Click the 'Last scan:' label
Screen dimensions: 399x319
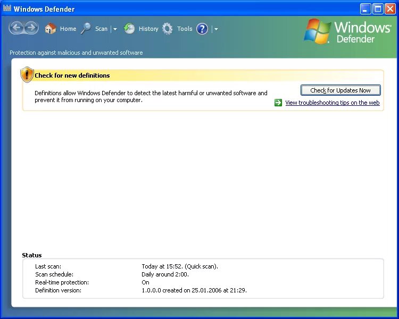48,266
